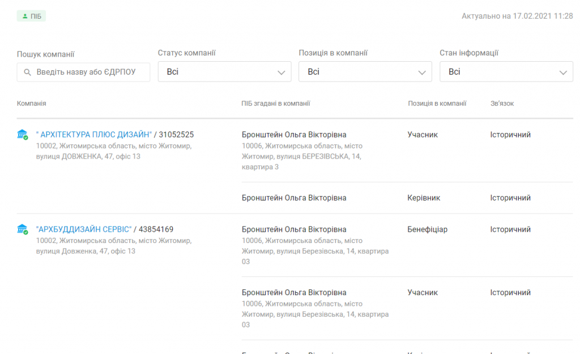Click the ПІБ згадані в компанії header
Screen dimensions: 580x354
click(276, 104)
